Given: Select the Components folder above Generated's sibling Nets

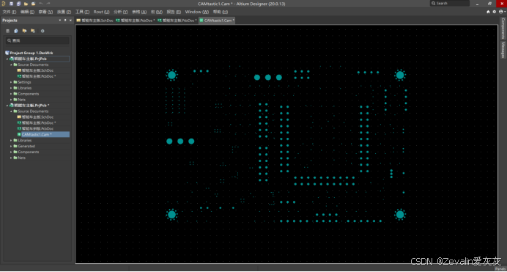Looking at the screenshot, I should 28,152.
